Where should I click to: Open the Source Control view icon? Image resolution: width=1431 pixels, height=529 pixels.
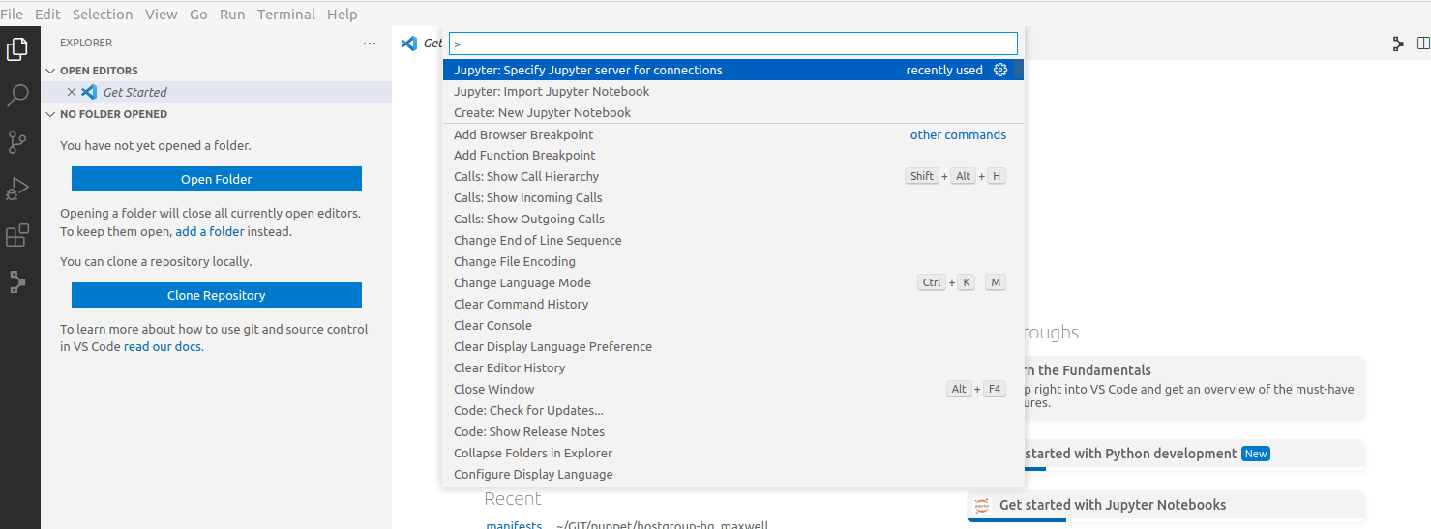tap(17, 142)
